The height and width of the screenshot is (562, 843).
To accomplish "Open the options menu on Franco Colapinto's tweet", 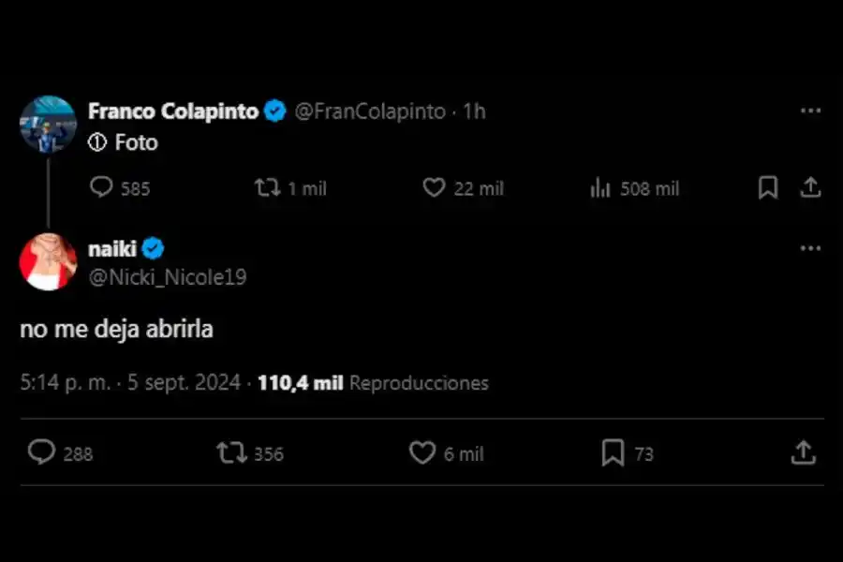I will pos(811,111).
